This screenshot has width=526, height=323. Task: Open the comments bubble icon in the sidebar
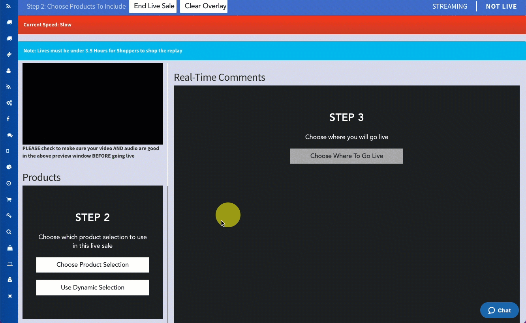pyautogui.click(x=9, y=135)
